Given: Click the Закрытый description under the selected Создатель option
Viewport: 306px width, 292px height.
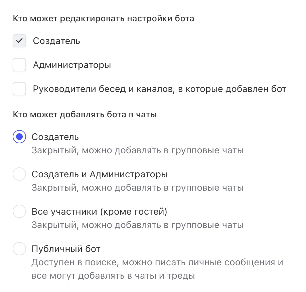Looking at the screenshot, I should point(137,150).
